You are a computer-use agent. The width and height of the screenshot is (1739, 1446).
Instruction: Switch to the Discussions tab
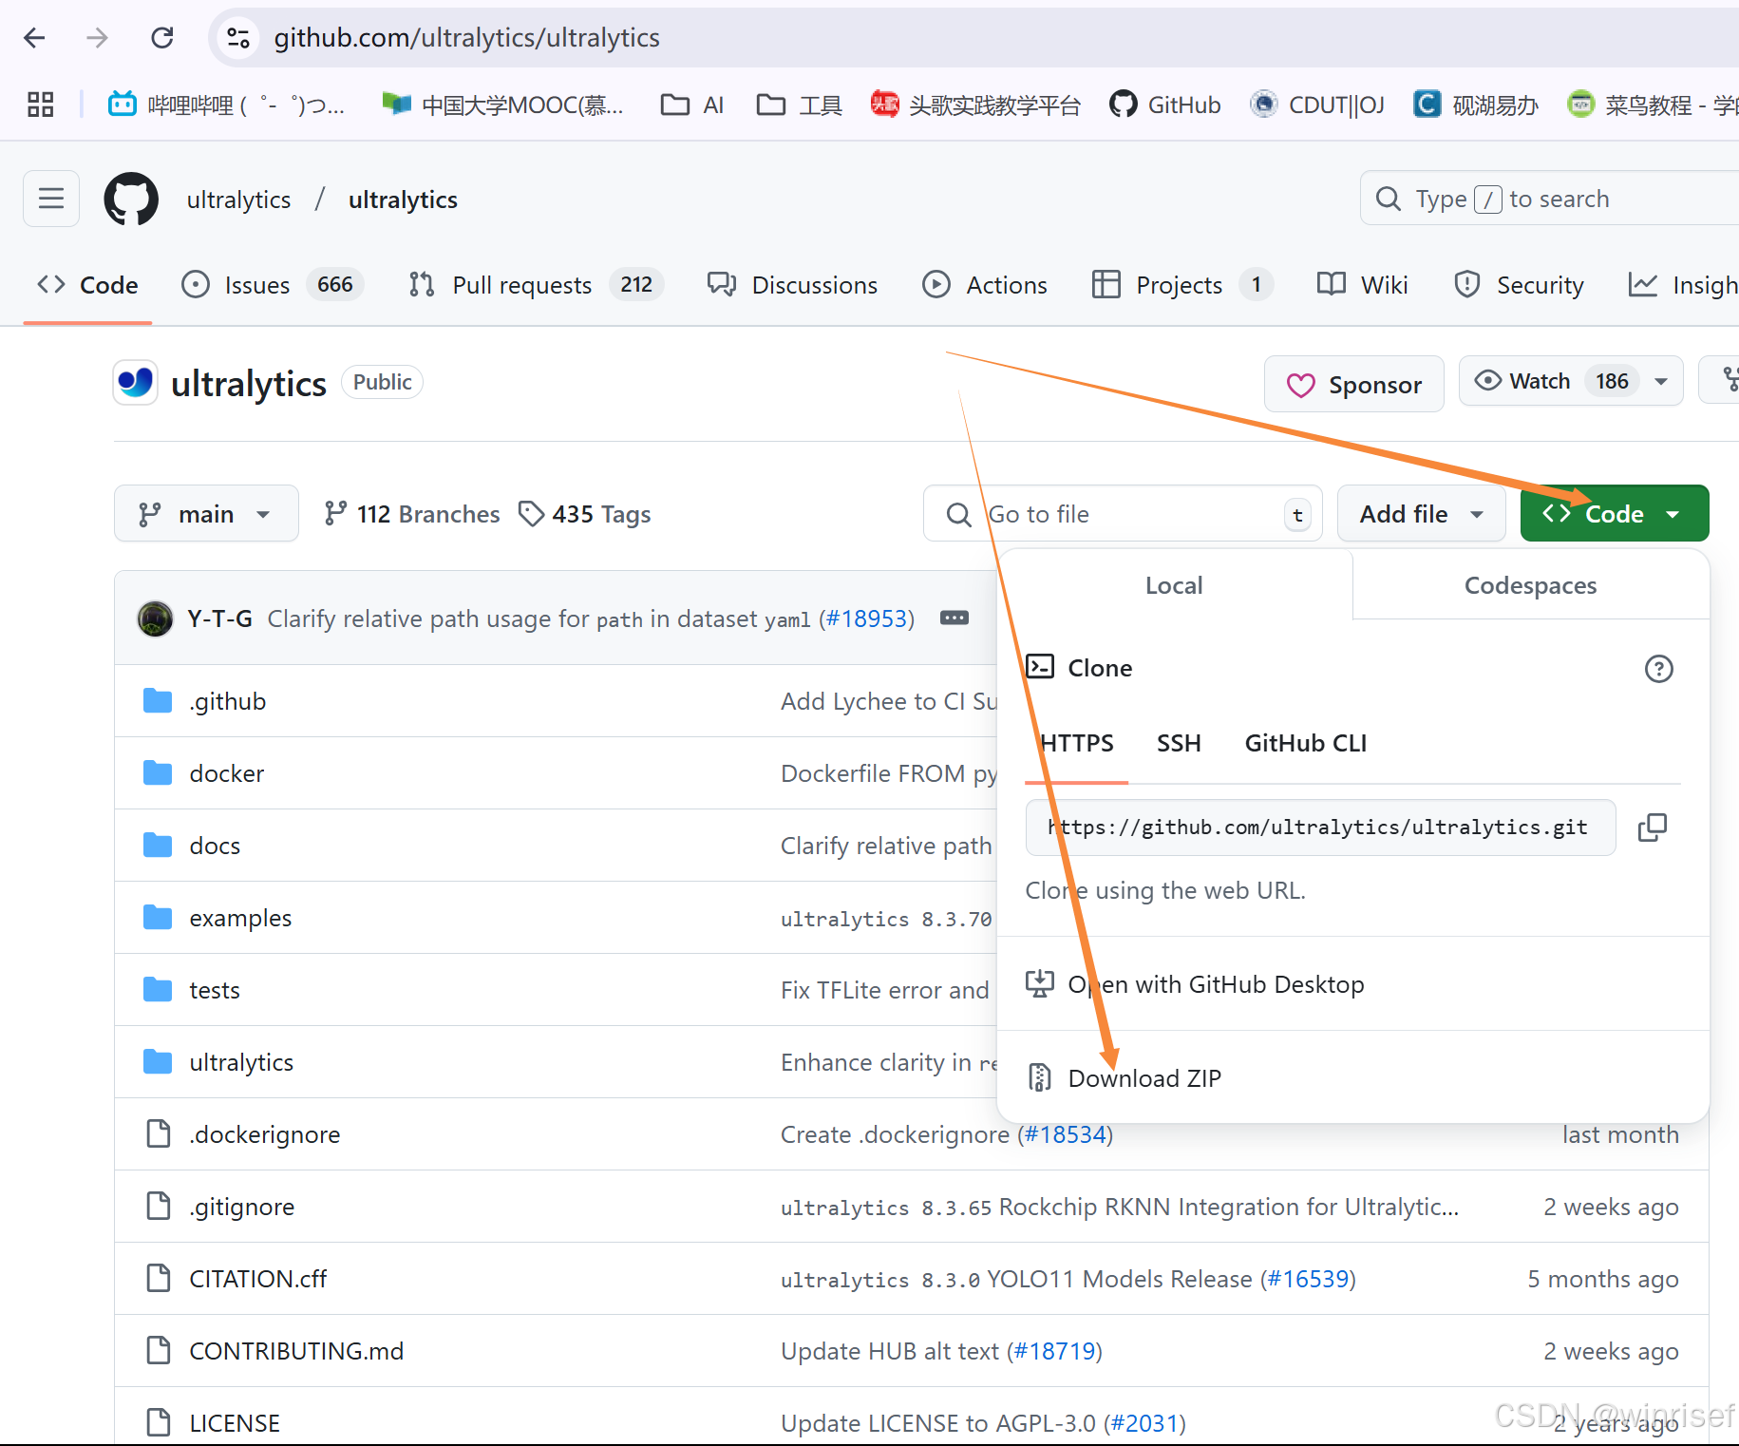pos(793,285)
